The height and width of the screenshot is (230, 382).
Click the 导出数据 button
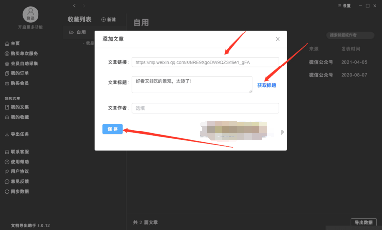tap(363, 222)
